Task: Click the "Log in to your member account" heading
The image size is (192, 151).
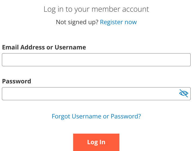Action: tap(96, 9)
